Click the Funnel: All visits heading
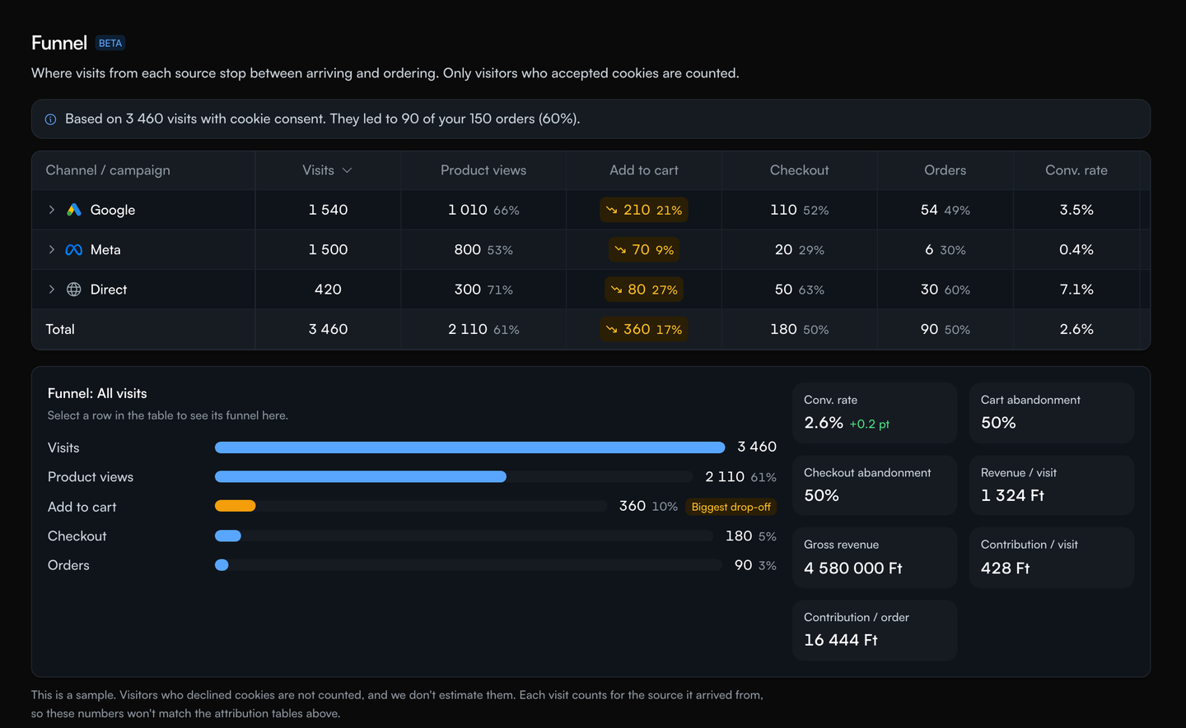Image resolution: width=1186 pixels, height=728 pixels. click(x=97, y=393)
